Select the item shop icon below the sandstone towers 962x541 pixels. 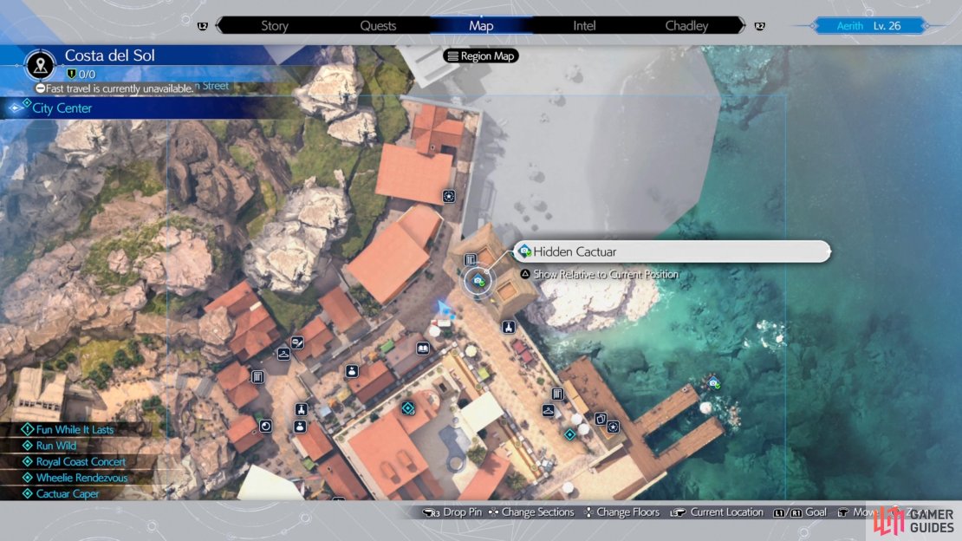coord(509,327)
